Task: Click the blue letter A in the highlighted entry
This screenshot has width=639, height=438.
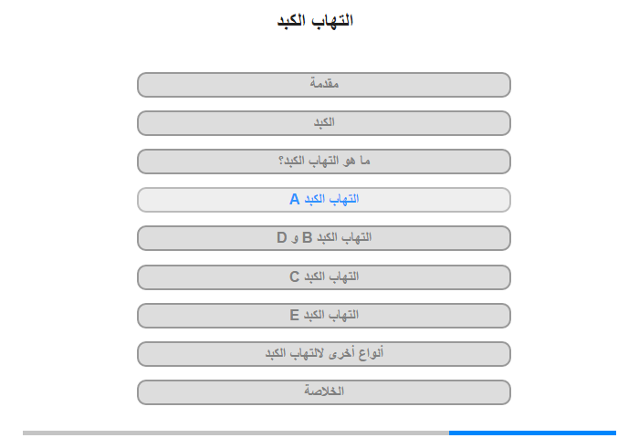Action: (294, 199)
